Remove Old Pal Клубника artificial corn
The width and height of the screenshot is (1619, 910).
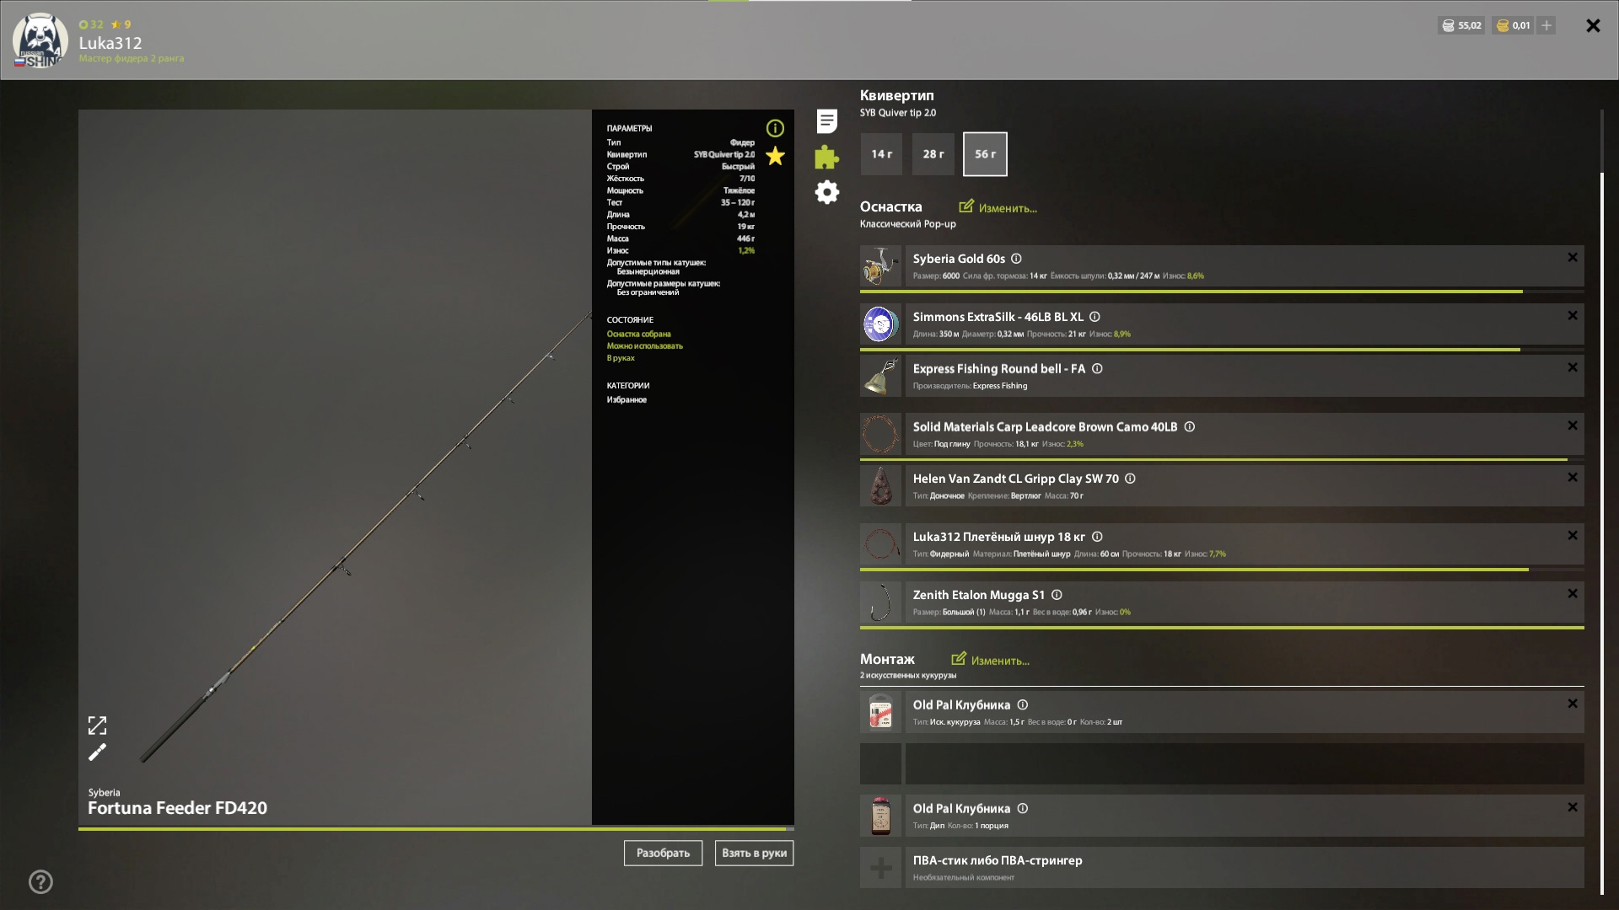coord(1573,704)
